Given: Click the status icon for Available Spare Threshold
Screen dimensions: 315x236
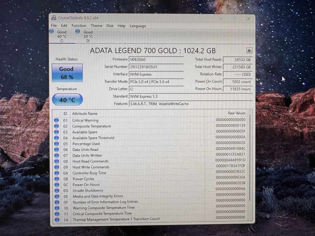Looking at the screenshot, I should pos(57,138).
